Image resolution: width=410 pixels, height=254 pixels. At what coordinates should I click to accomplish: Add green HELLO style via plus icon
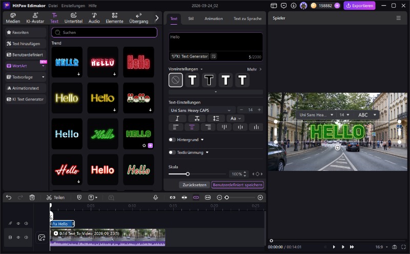pyautogui.click(x=150, y=146)
